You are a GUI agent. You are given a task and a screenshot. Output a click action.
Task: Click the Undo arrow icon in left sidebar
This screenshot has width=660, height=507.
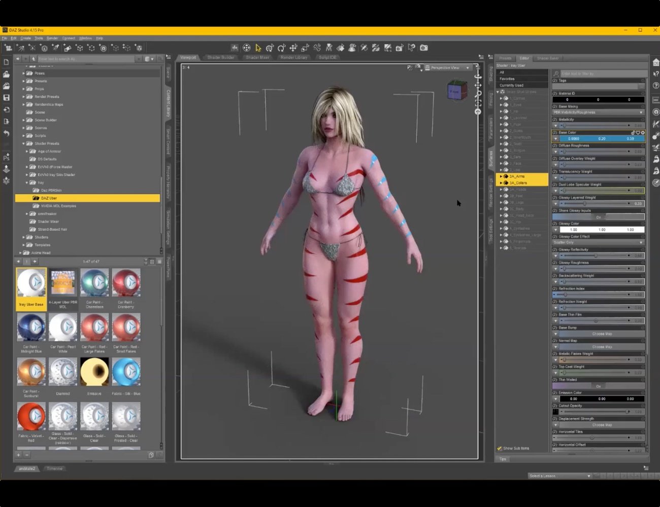click(x=6, y=133)
